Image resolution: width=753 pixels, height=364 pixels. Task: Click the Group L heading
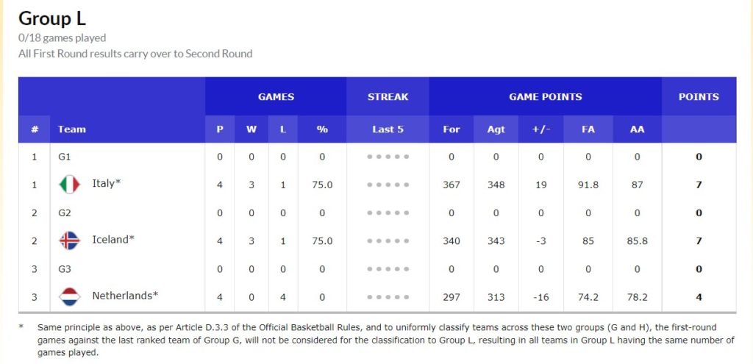52,18
